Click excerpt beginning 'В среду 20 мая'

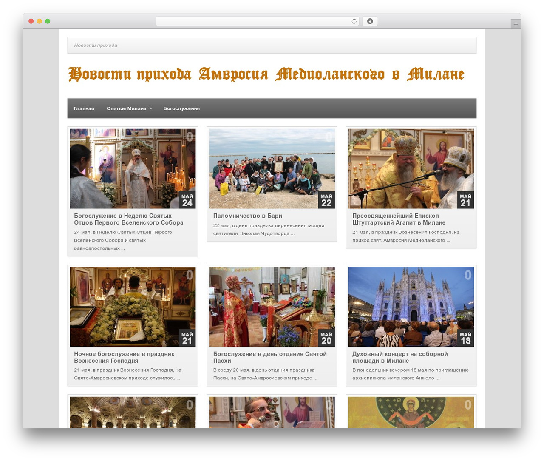click(x=265, y=374)
